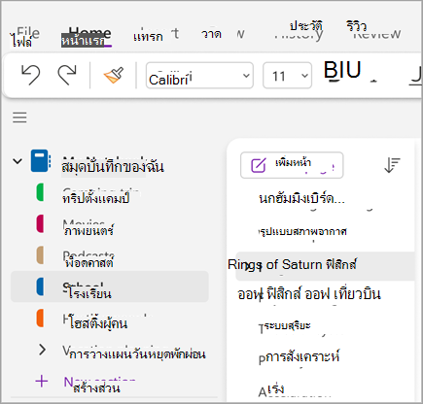Select the โฮสติ้งผู้คน section

click(98, 323)
